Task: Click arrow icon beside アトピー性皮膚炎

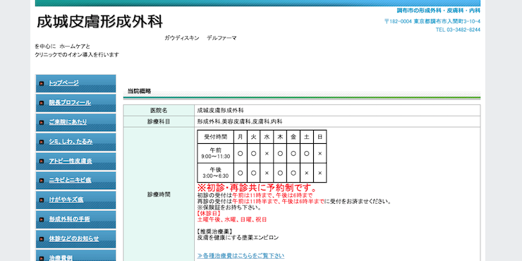Action: click(x=42, y=162)
